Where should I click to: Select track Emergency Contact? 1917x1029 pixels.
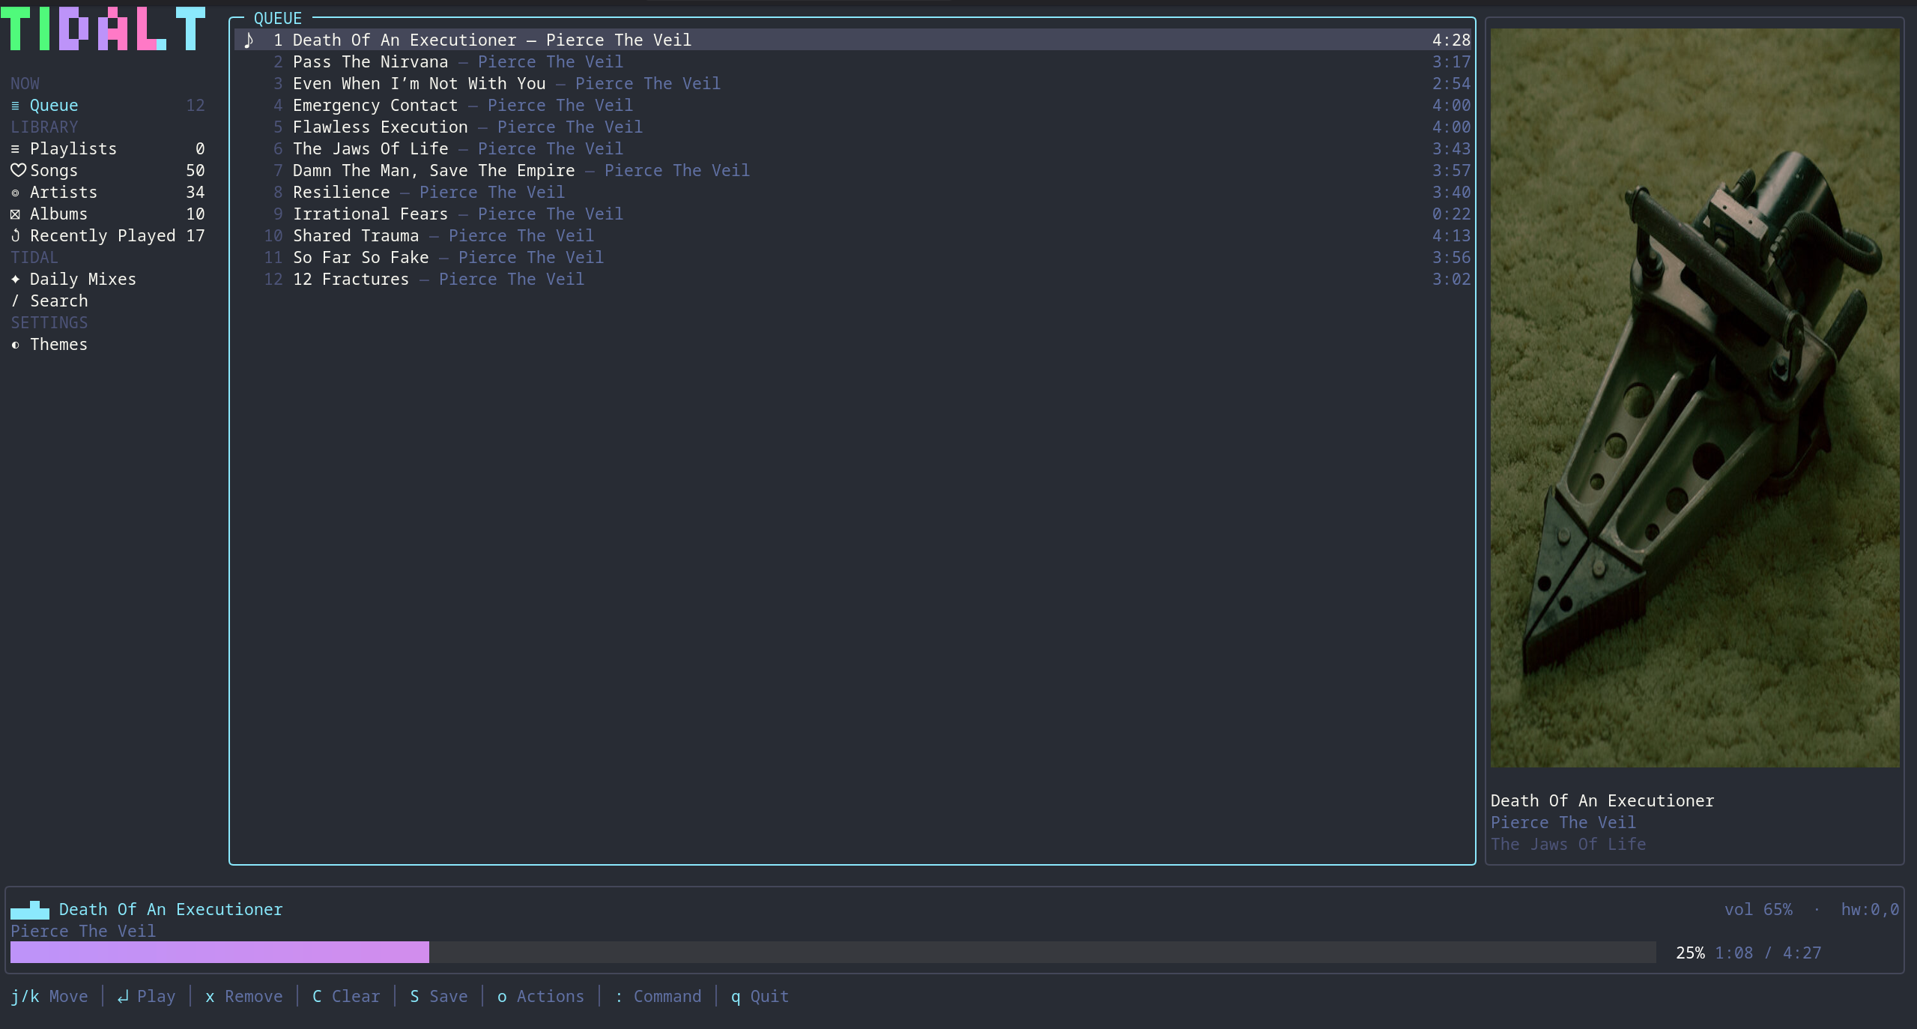point(852,105)
